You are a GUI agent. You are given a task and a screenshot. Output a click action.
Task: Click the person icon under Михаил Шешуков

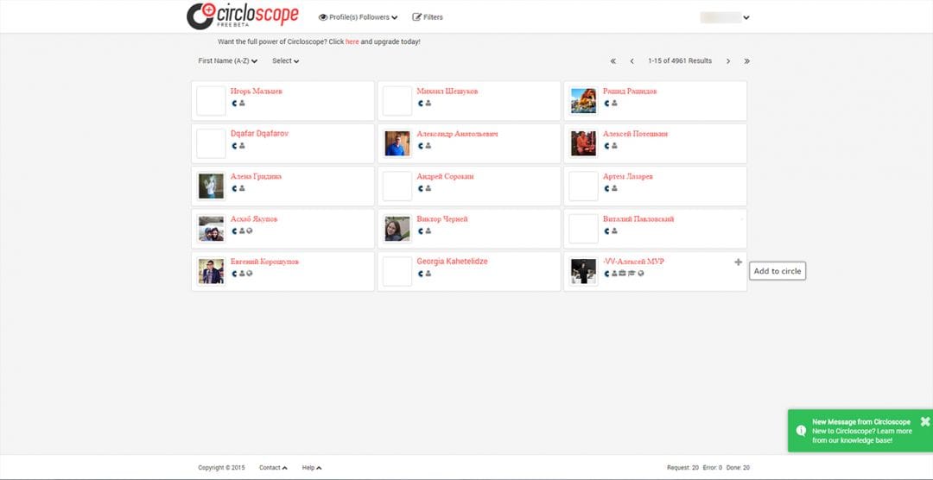click(428, 103)
